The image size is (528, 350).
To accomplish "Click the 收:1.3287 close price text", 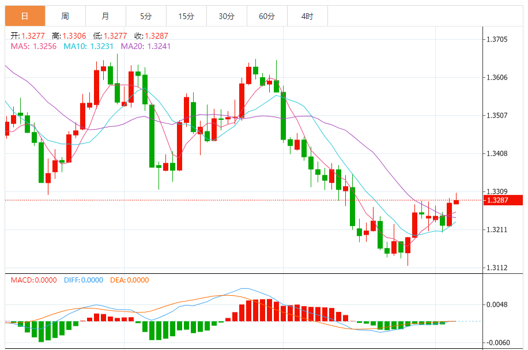I will coord(151,36).
